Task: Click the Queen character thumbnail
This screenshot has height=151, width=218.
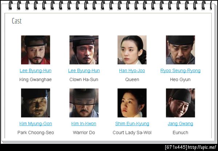Action: (x=132, y=50)
